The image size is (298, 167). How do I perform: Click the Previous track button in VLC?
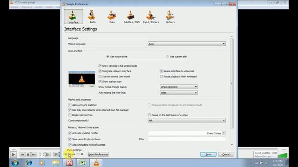click(22, 154)
